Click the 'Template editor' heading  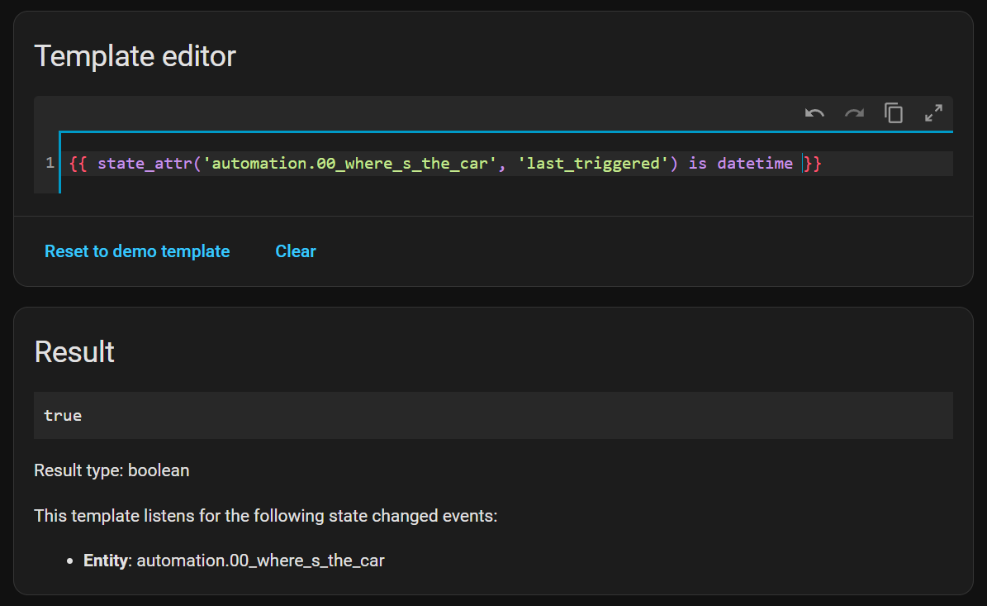pos(135,56)
